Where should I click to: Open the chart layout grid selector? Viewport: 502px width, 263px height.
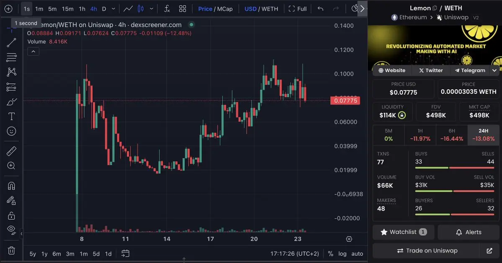click(x=183, y=9)
